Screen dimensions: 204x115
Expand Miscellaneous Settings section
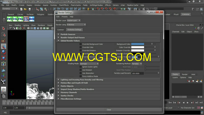pyautogui.click(x=58, y=99)
